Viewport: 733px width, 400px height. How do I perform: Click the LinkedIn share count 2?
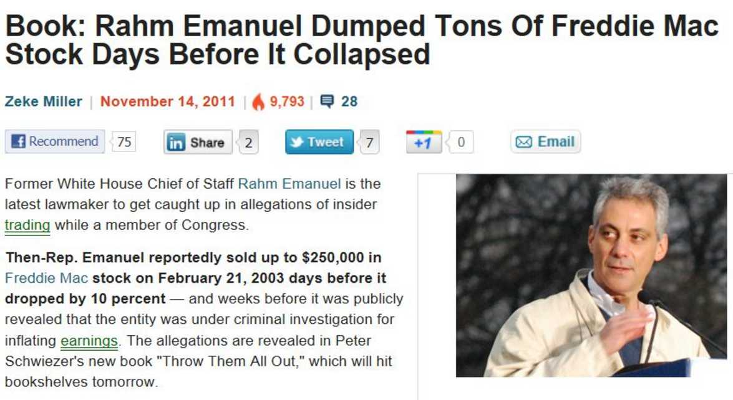click(x=248, y=142)
